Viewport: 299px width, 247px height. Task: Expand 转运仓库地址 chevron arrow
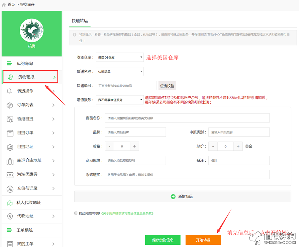point(53,161)
